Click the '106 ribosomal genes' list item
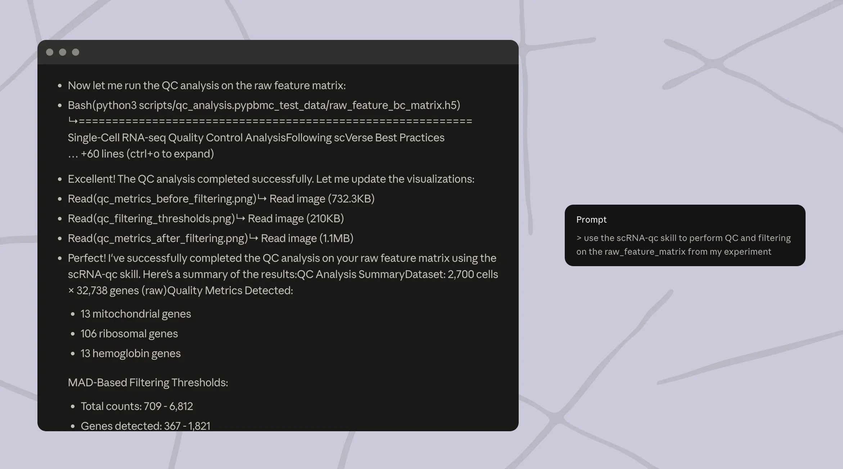Image resolution: width=843 pixels, height=469 pixels. [129, 333]
